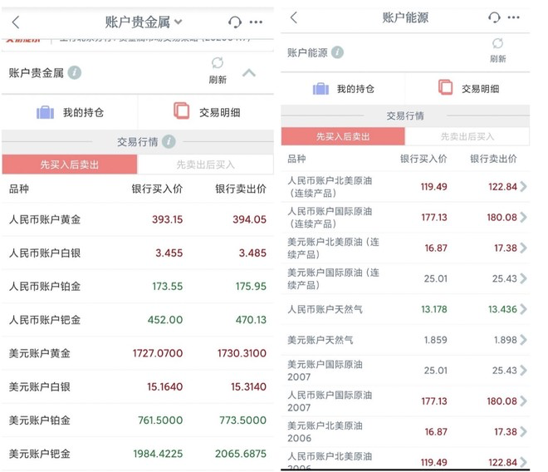Expand the 账户贵金属 title dropdown
The height and width of the screenshot is (472, 548).
[x=178, y=22]
